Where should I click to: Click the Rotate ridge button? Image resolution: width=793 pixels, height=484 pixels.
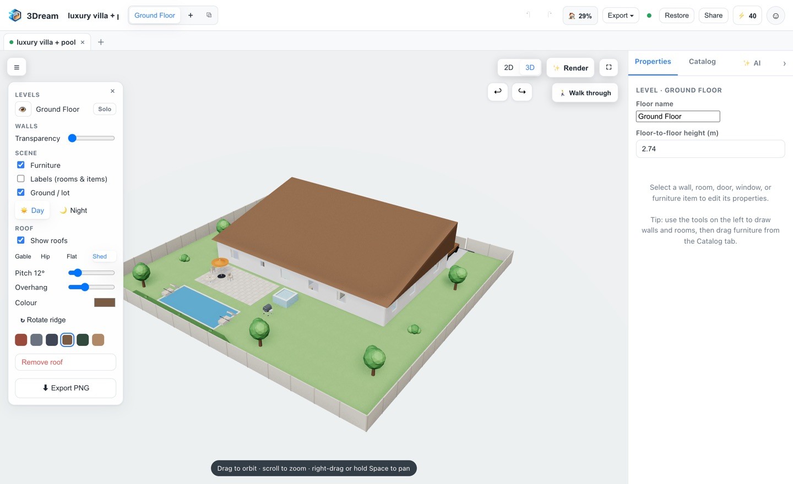coord(43,320)
